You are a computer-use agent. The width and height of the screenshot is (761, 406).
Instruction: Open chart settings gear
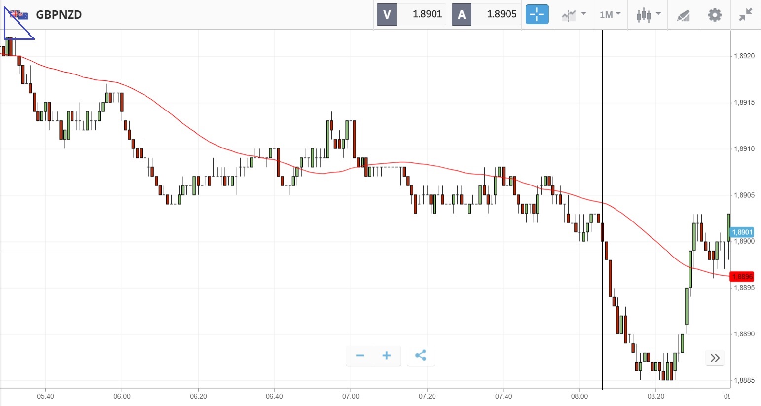pyautogui.click(x=715, y=15)
